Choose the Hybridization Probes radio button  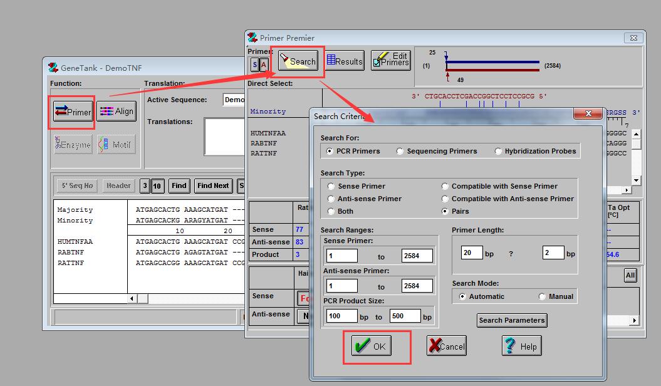pos(499,151)
